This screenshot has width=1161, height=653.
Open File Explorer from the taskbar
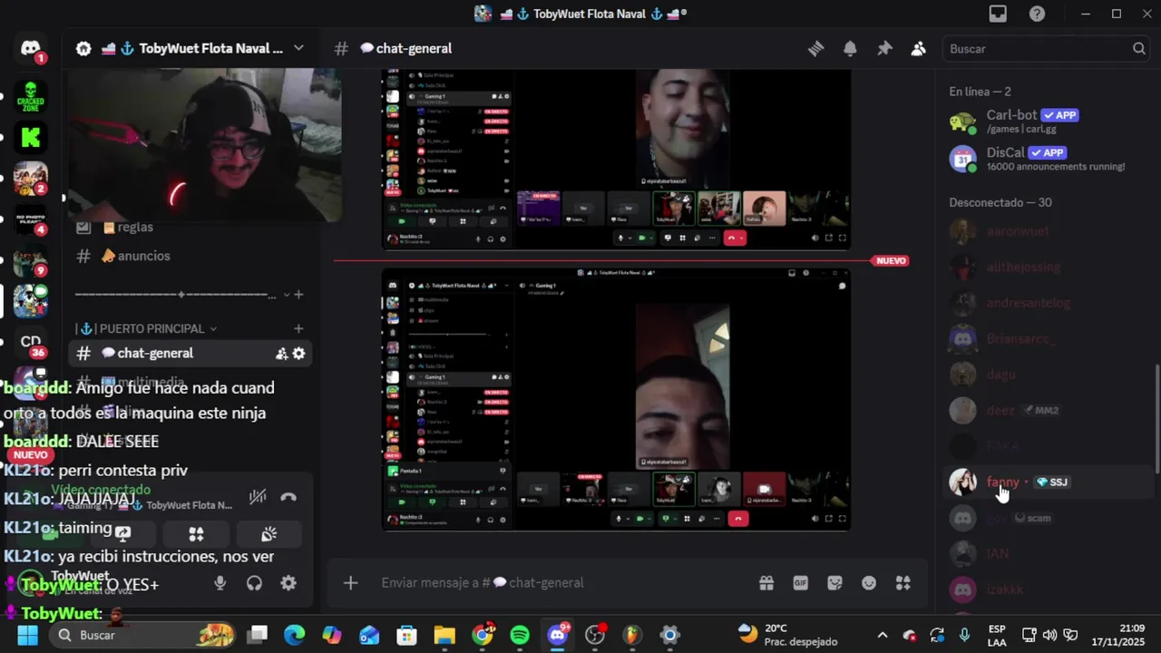(x=444, y=635)
